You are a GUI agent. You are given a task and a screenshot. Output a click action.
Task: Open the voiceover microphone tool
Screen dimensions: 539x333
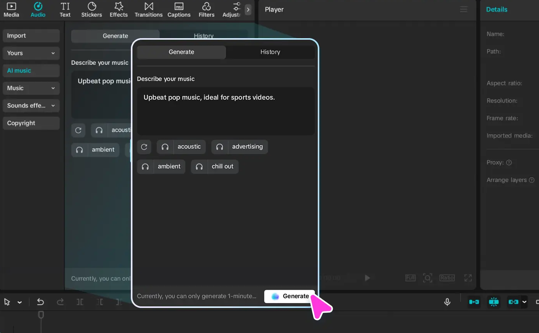pyautogui.click(x=447, y=302)
